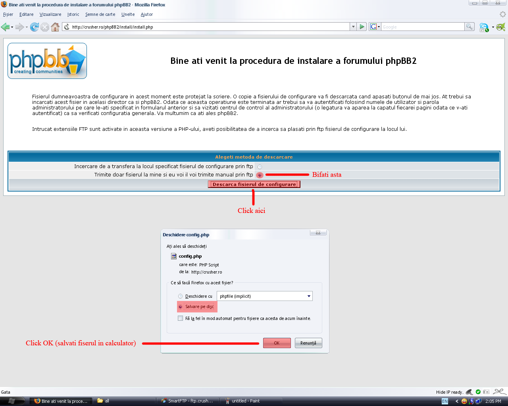
Task: Click the Google search input field
Action: [423, 27]
